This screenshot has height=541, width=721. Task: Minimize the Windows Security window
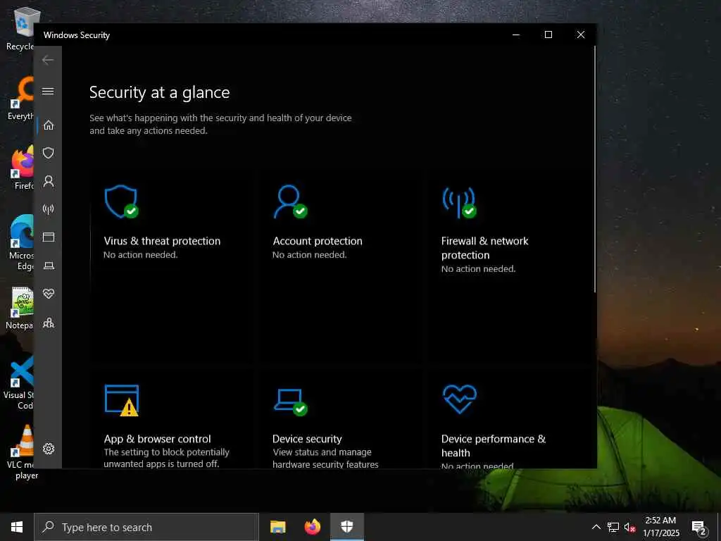point(516,35)
